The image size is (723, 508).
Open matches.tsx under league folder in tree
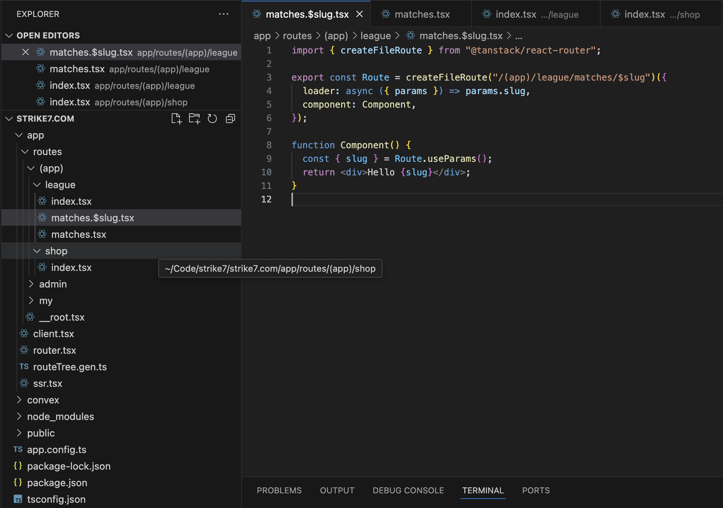(121, 234)
